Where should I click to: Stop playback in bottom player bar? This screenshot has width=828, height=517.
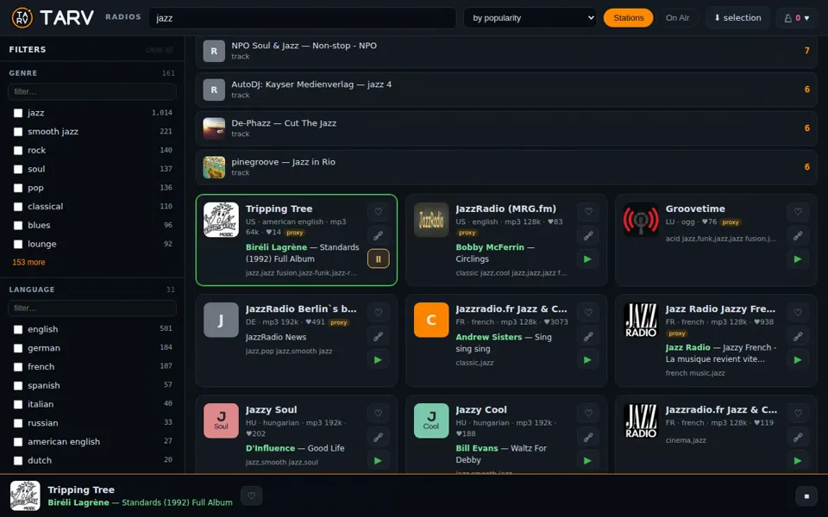click(806, 496)
